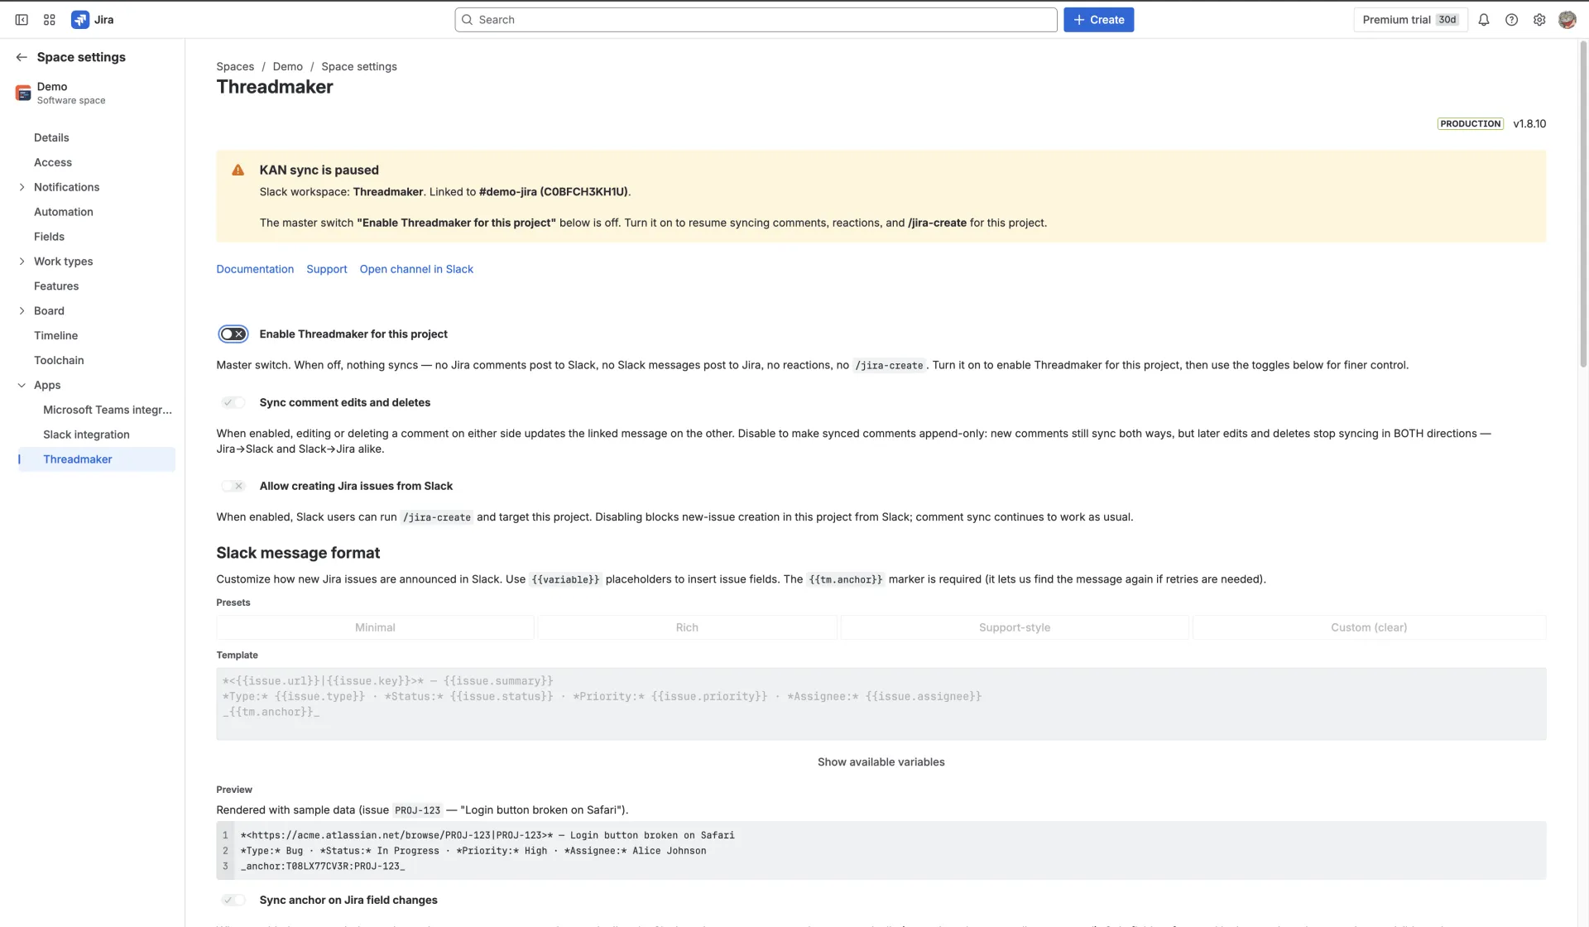Screen dimensions: 1589x927
Task: Click Show available variables
Action: point(881,762)
